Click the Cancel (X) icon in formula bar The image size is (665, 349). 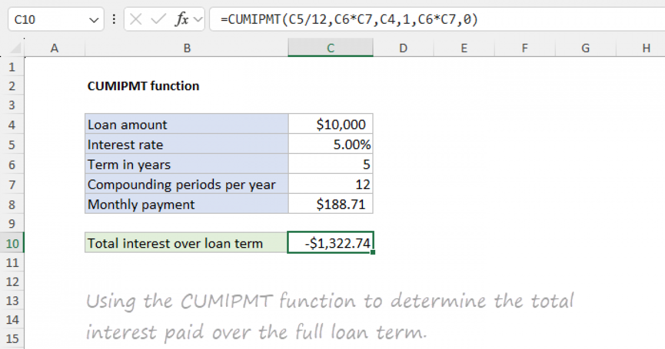[x=136, y=19]
